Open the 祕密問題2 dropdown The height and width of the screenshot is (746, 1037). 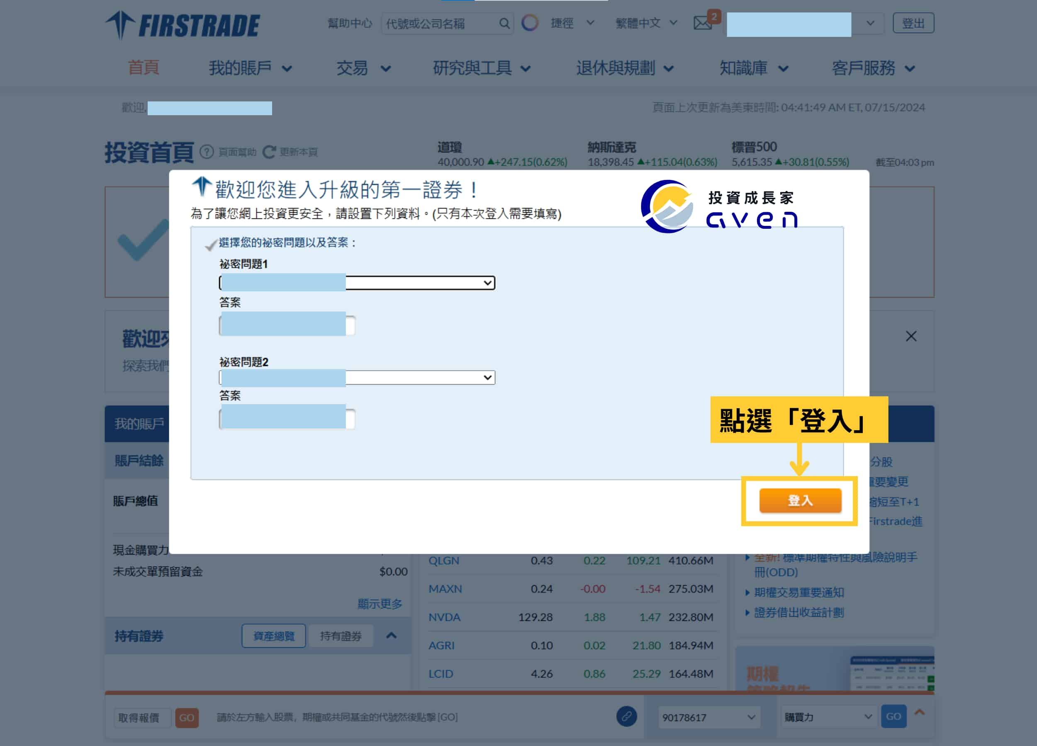tap(357, 377)
